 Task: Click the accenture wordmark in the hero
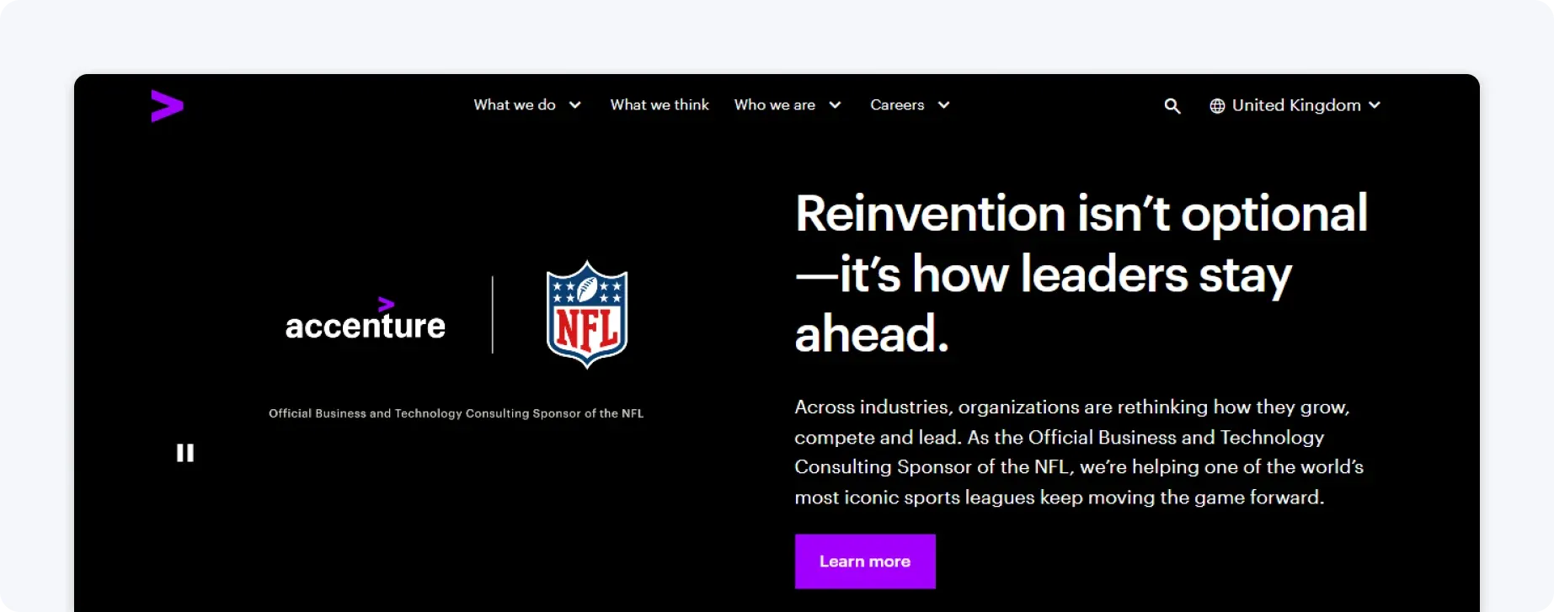[x=366, y=319]
